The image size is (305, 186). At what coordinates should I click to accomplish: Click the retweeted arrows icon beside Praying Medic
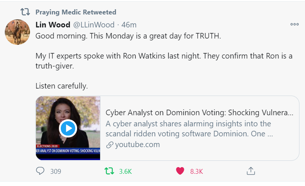(25, 12)
